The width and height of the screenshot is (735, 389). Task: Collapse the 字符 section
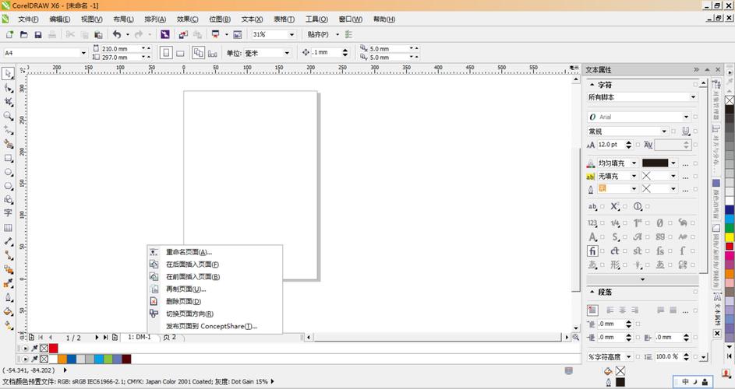(x=592, y=85)
